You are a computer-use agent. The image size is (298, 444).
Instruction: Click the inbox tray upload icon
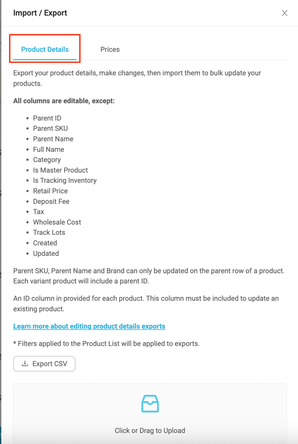(x=150, y=404)
